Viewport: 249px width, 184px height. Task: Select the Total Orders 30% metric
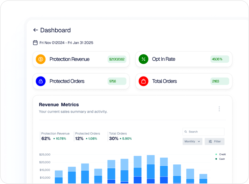pyautogui.click(x=120, y=136)
